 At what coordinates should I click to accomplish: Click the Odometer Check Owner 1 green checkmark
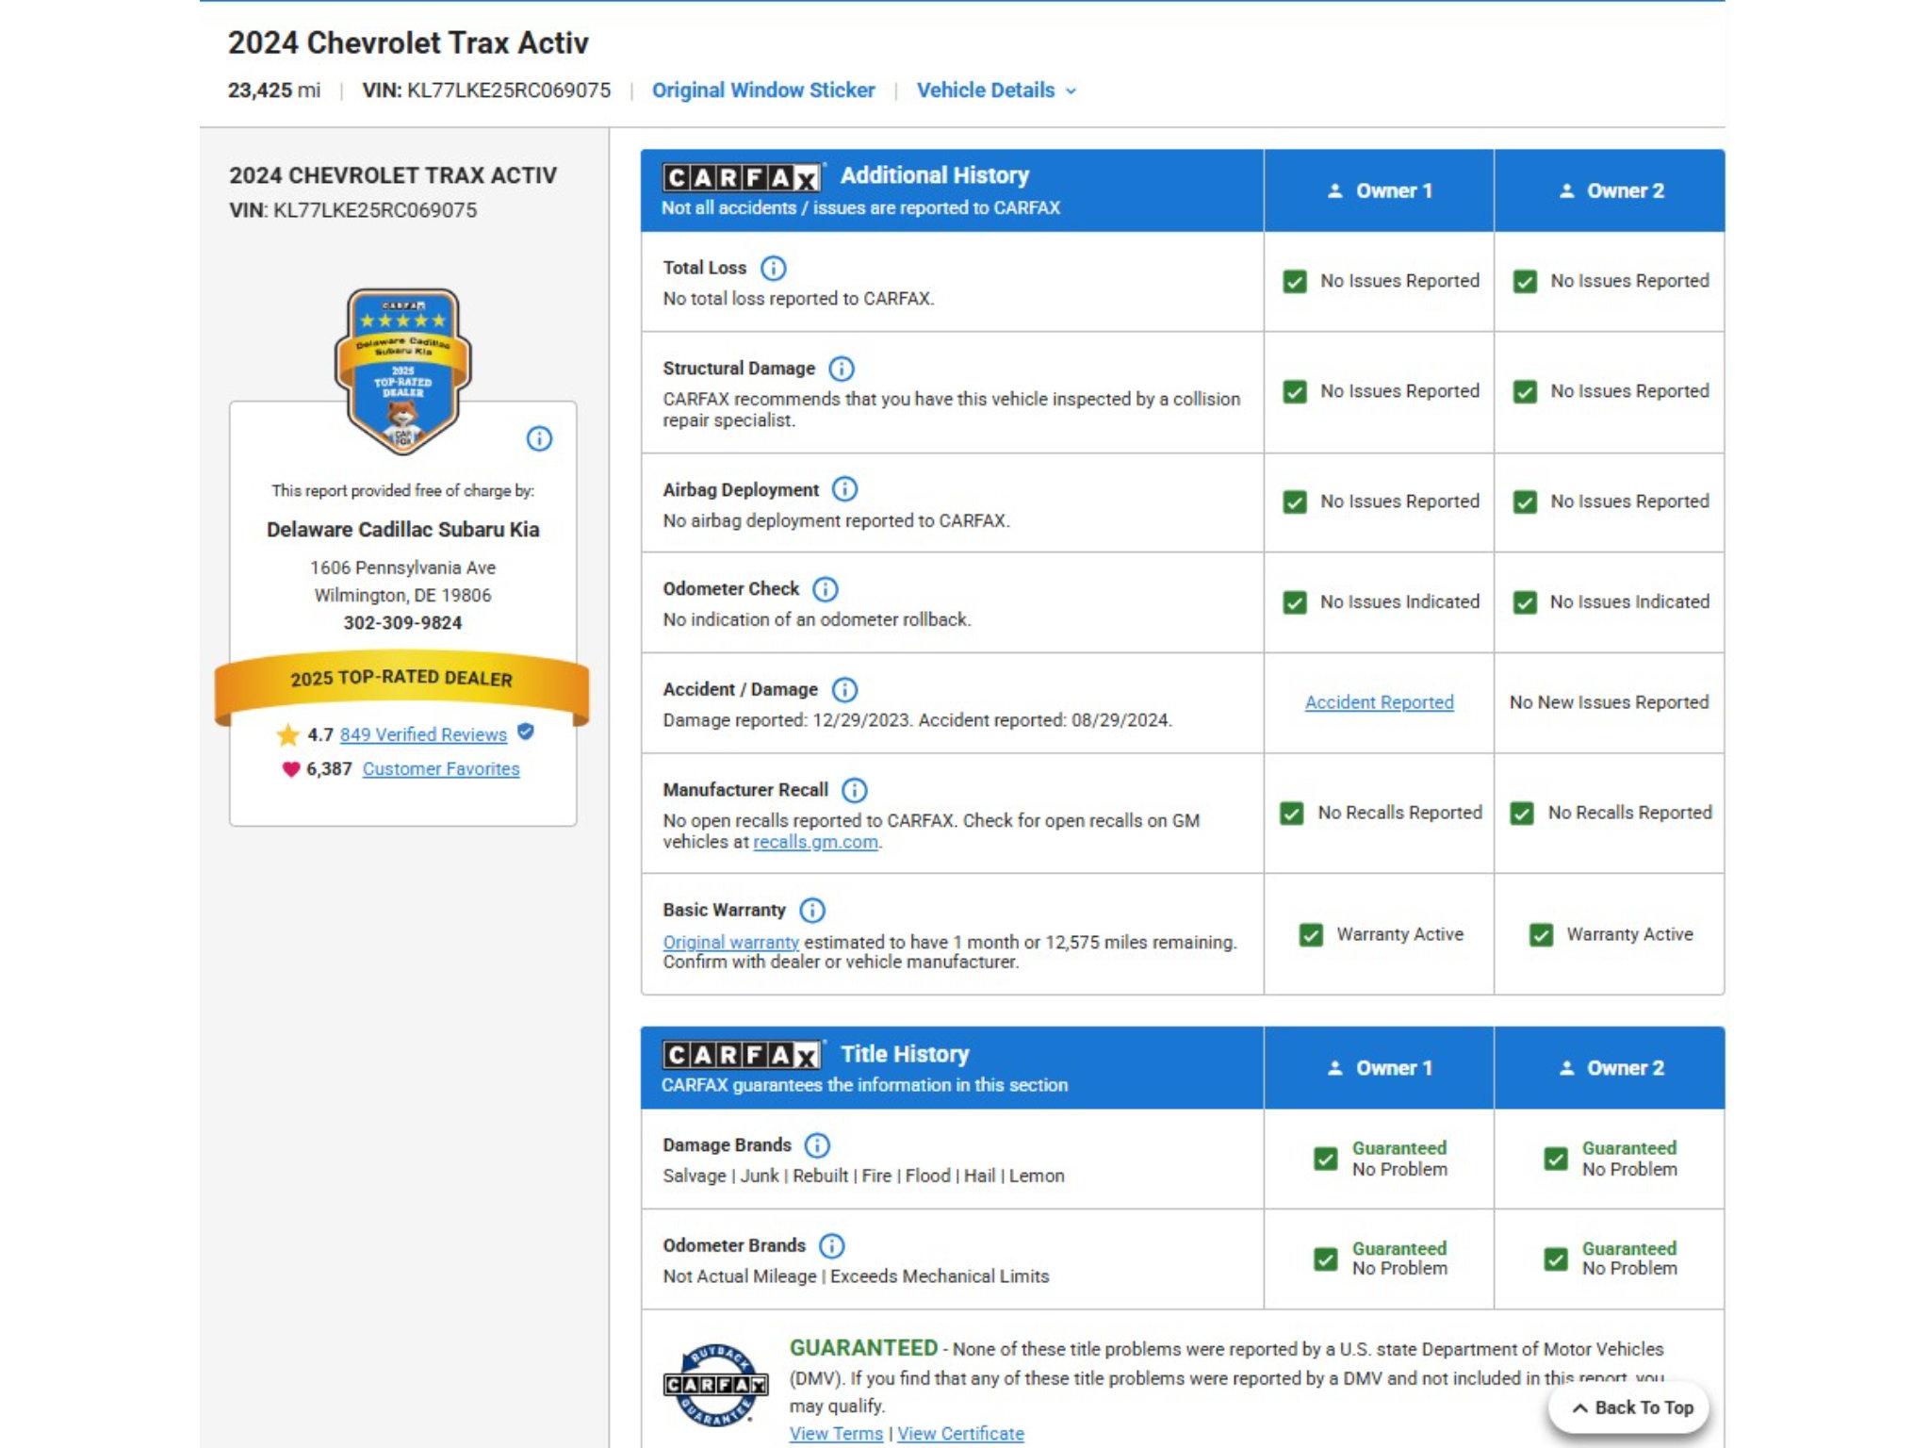pyautogui.click(x=1295, y=602)
